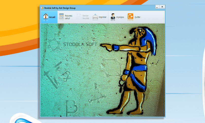Click the window title 'Stodola Soft by Ask Design Group'
The image size is (205, 123).
[x=60, y=8]
